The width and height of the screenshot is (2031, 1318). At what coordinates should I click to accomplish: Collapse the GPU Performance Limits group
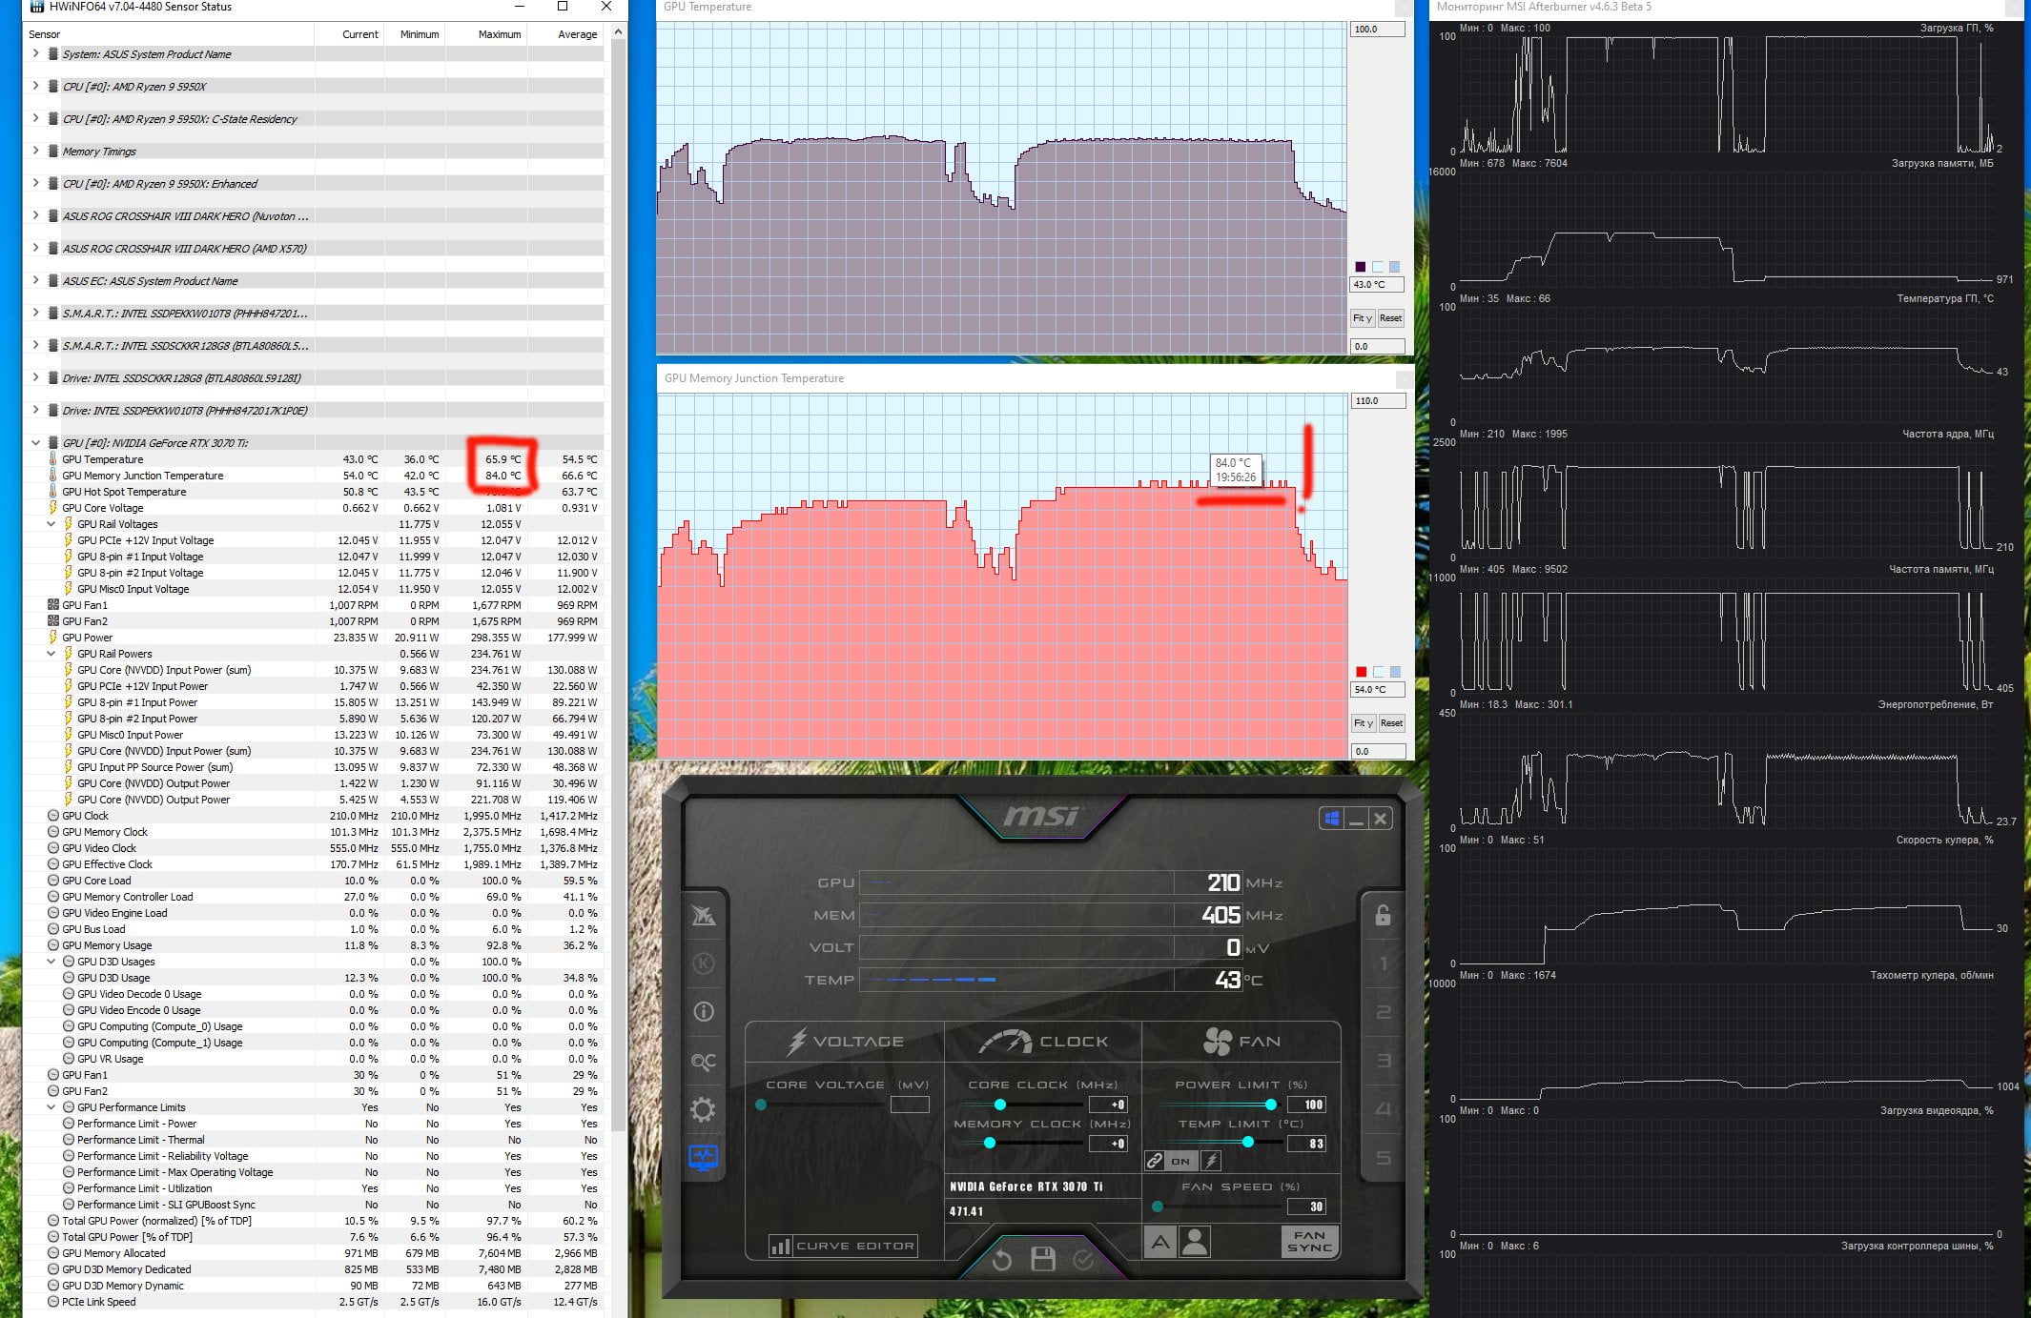[x=51, y=1107]
